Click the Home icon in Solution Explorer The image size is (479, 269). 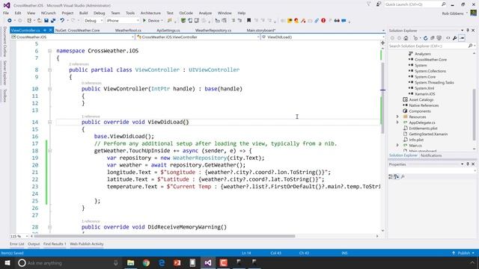pyautogui.click(x=406, y=38)
